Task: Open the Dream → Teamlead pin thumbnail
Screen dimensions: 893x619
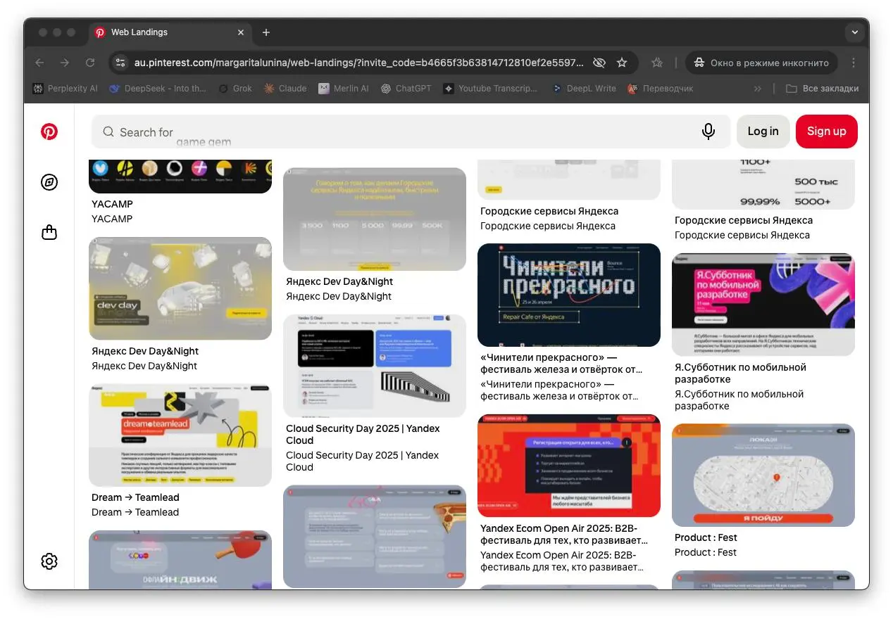Action: [180, 435]
